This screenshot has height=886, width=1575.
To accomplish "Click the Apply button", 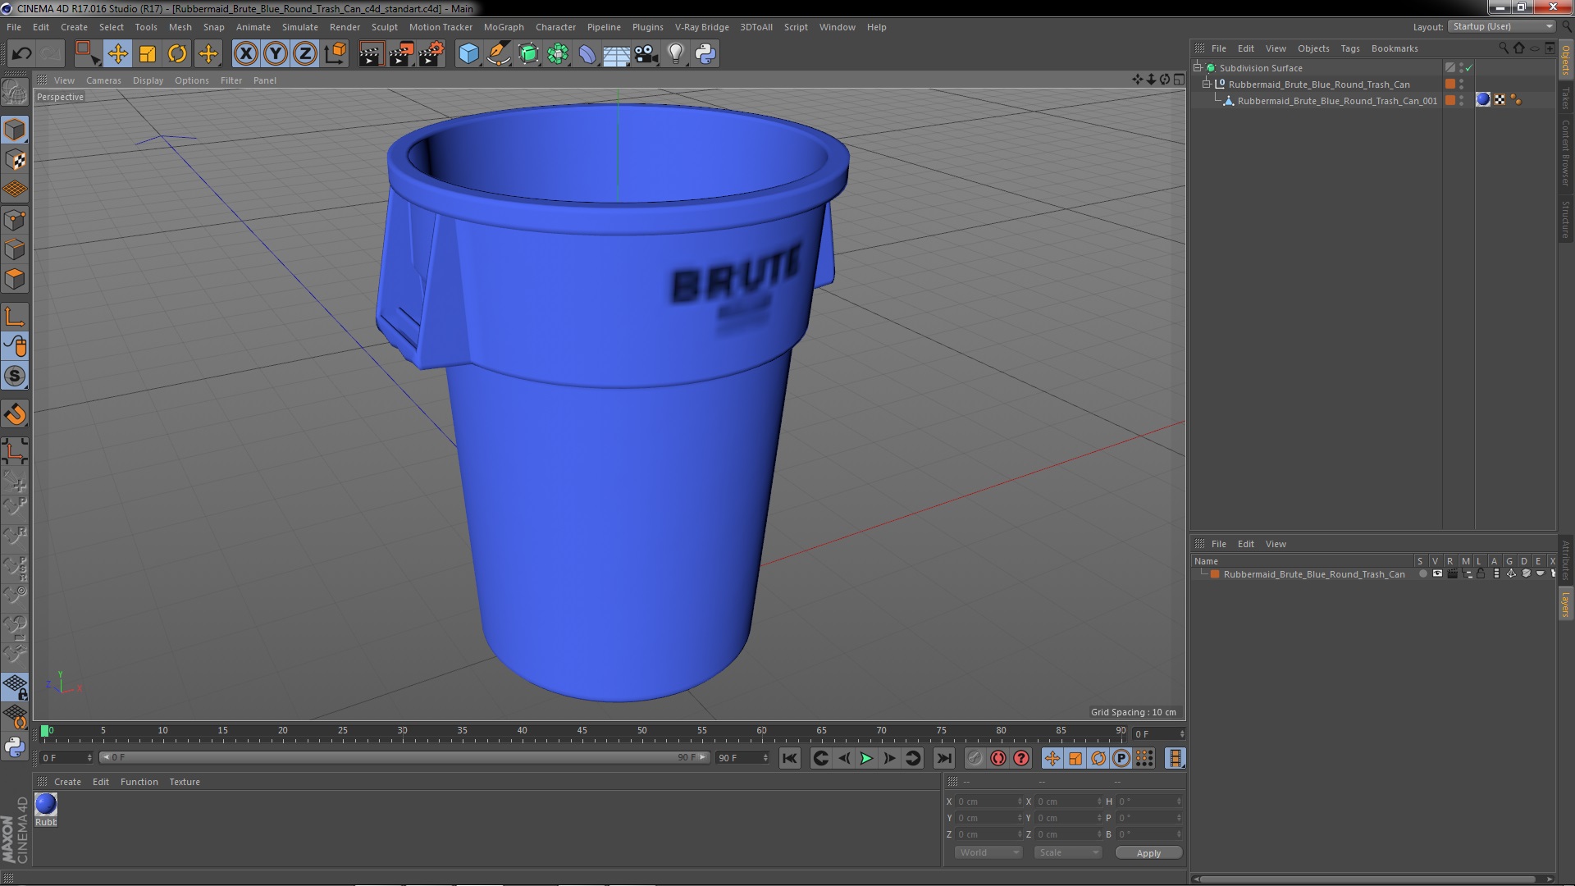I will click(x=1148, y=853).
